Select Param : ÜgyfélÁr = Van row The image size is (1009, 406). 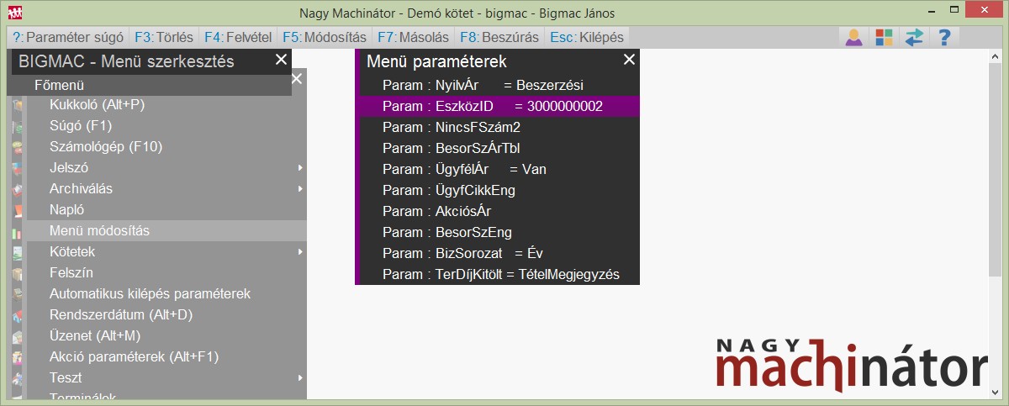tap(499, 169)
